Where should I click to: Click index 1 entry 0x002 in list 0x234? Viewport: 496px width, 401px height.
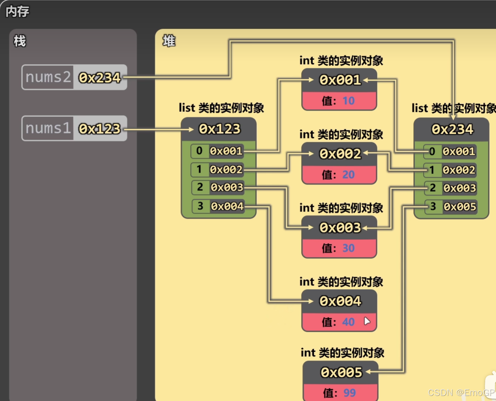click(450, 170)
